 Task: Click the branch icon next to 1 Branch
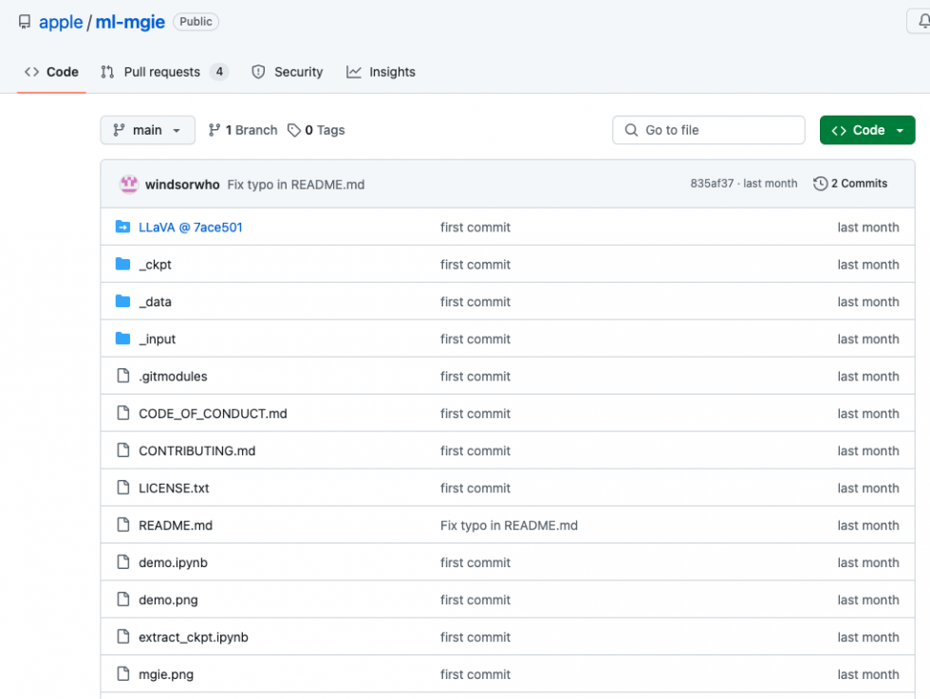coord(214,130)
